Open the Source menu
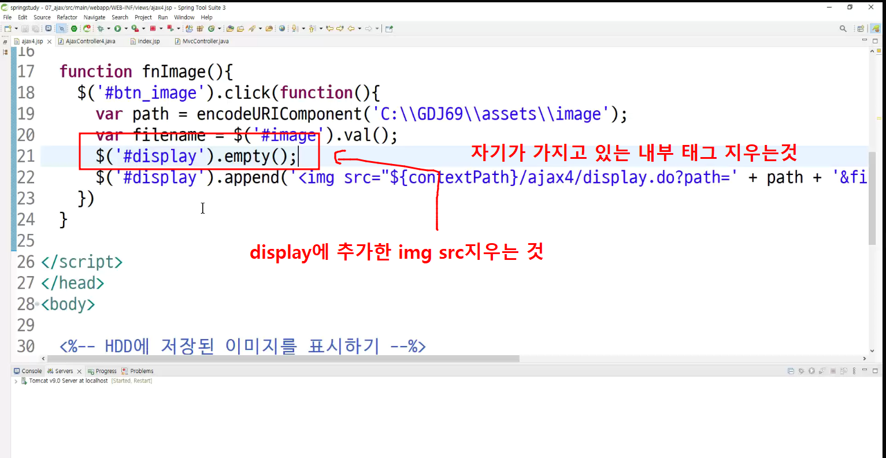 [42, 17]
